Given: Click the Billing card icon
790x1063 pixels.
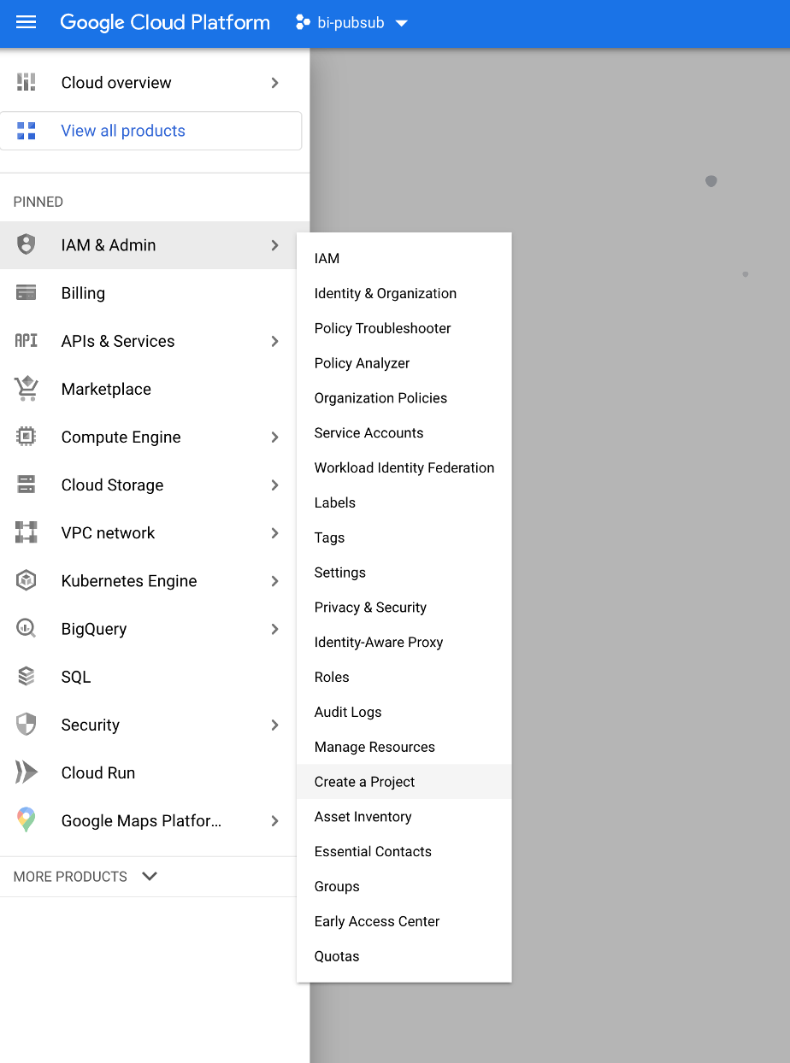Looking at the screenshot, I should [27, 293].
